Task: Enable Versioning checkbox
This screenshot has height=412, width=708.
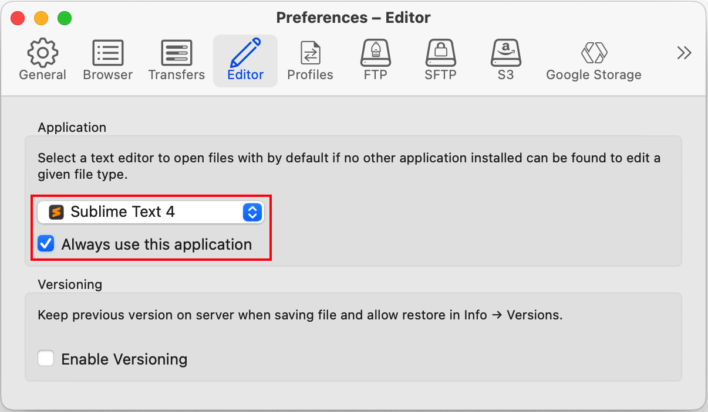Action: (46, 358)
